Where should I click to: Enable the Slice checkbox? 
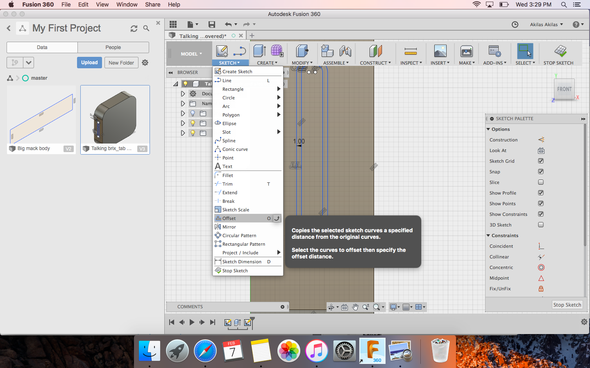click(x=541, y=182)
